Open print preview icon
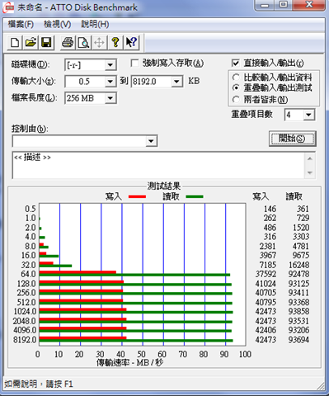This screenshot has width=329, height=396. coord(83,43)
